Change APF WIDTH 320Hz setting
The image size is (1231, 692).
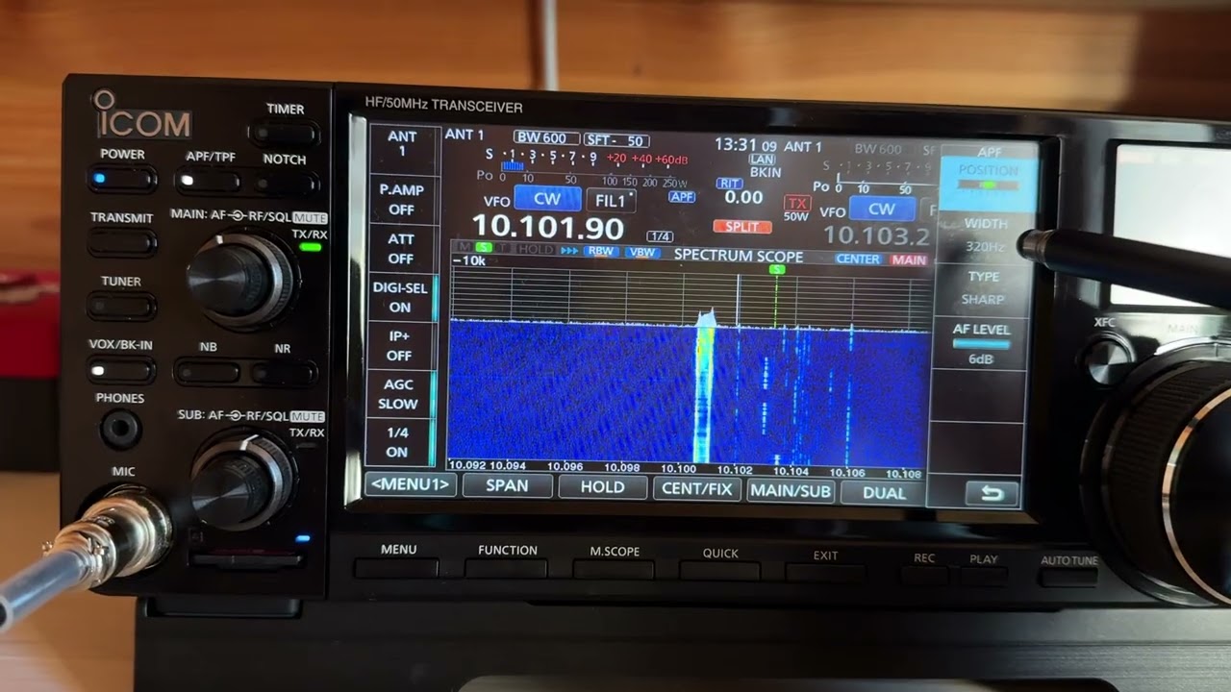pos(986,235)
